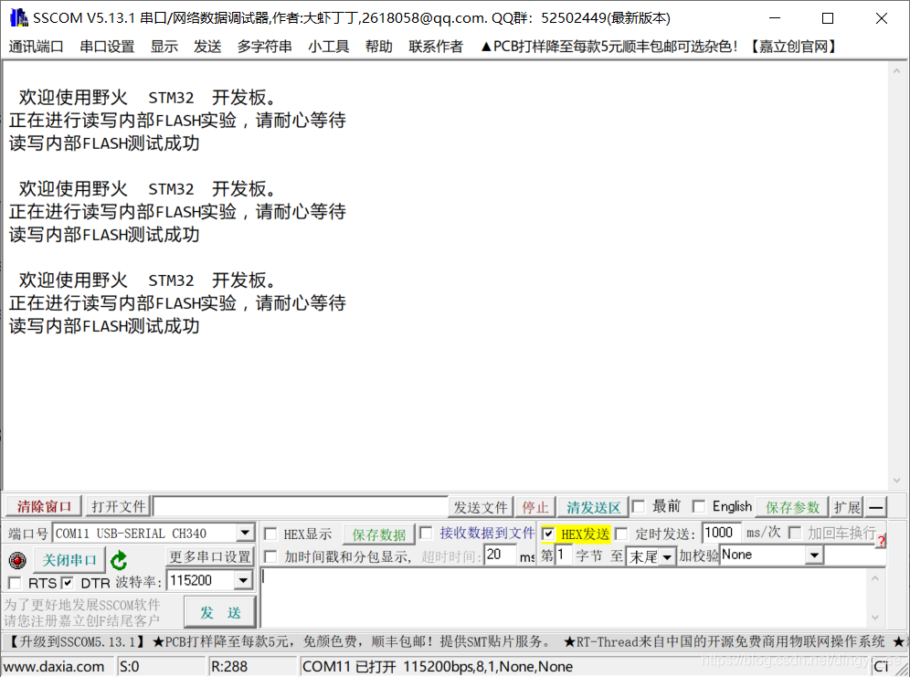
Task: Click the www.daxia.com status bar link
Action: pos(55,667)
